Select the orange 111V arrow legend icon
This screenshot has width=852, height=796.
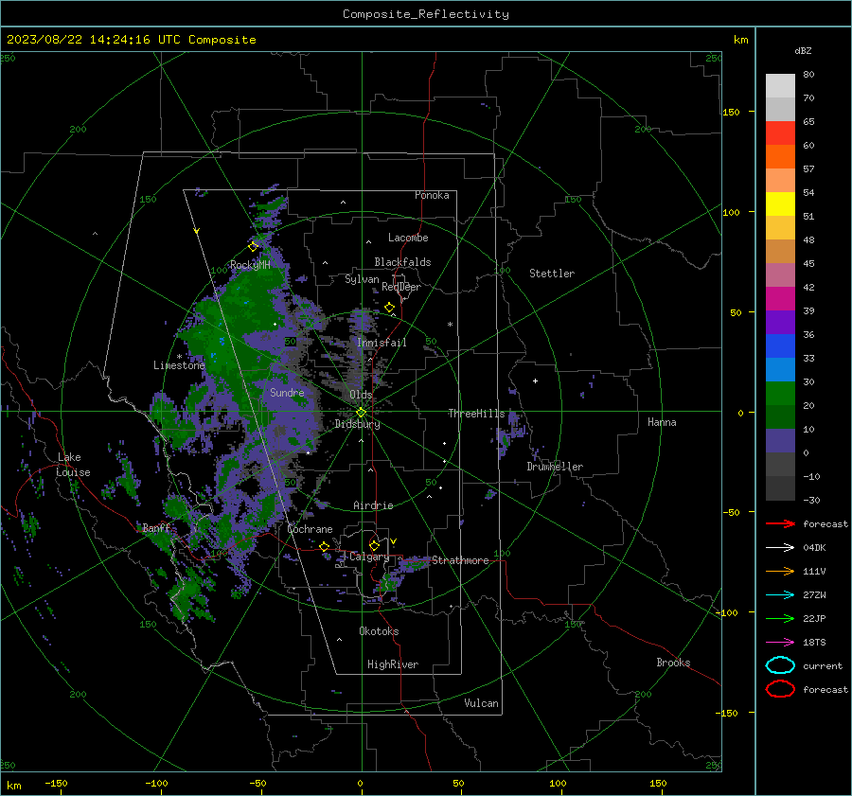780,571
